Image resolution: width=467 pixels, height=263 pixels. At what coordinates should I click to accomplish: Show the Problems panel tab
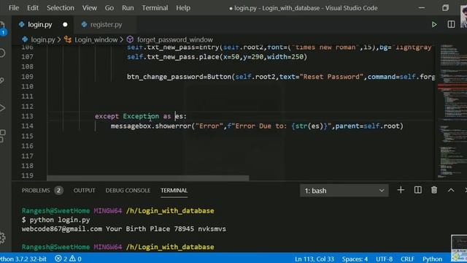pos(36,190)
